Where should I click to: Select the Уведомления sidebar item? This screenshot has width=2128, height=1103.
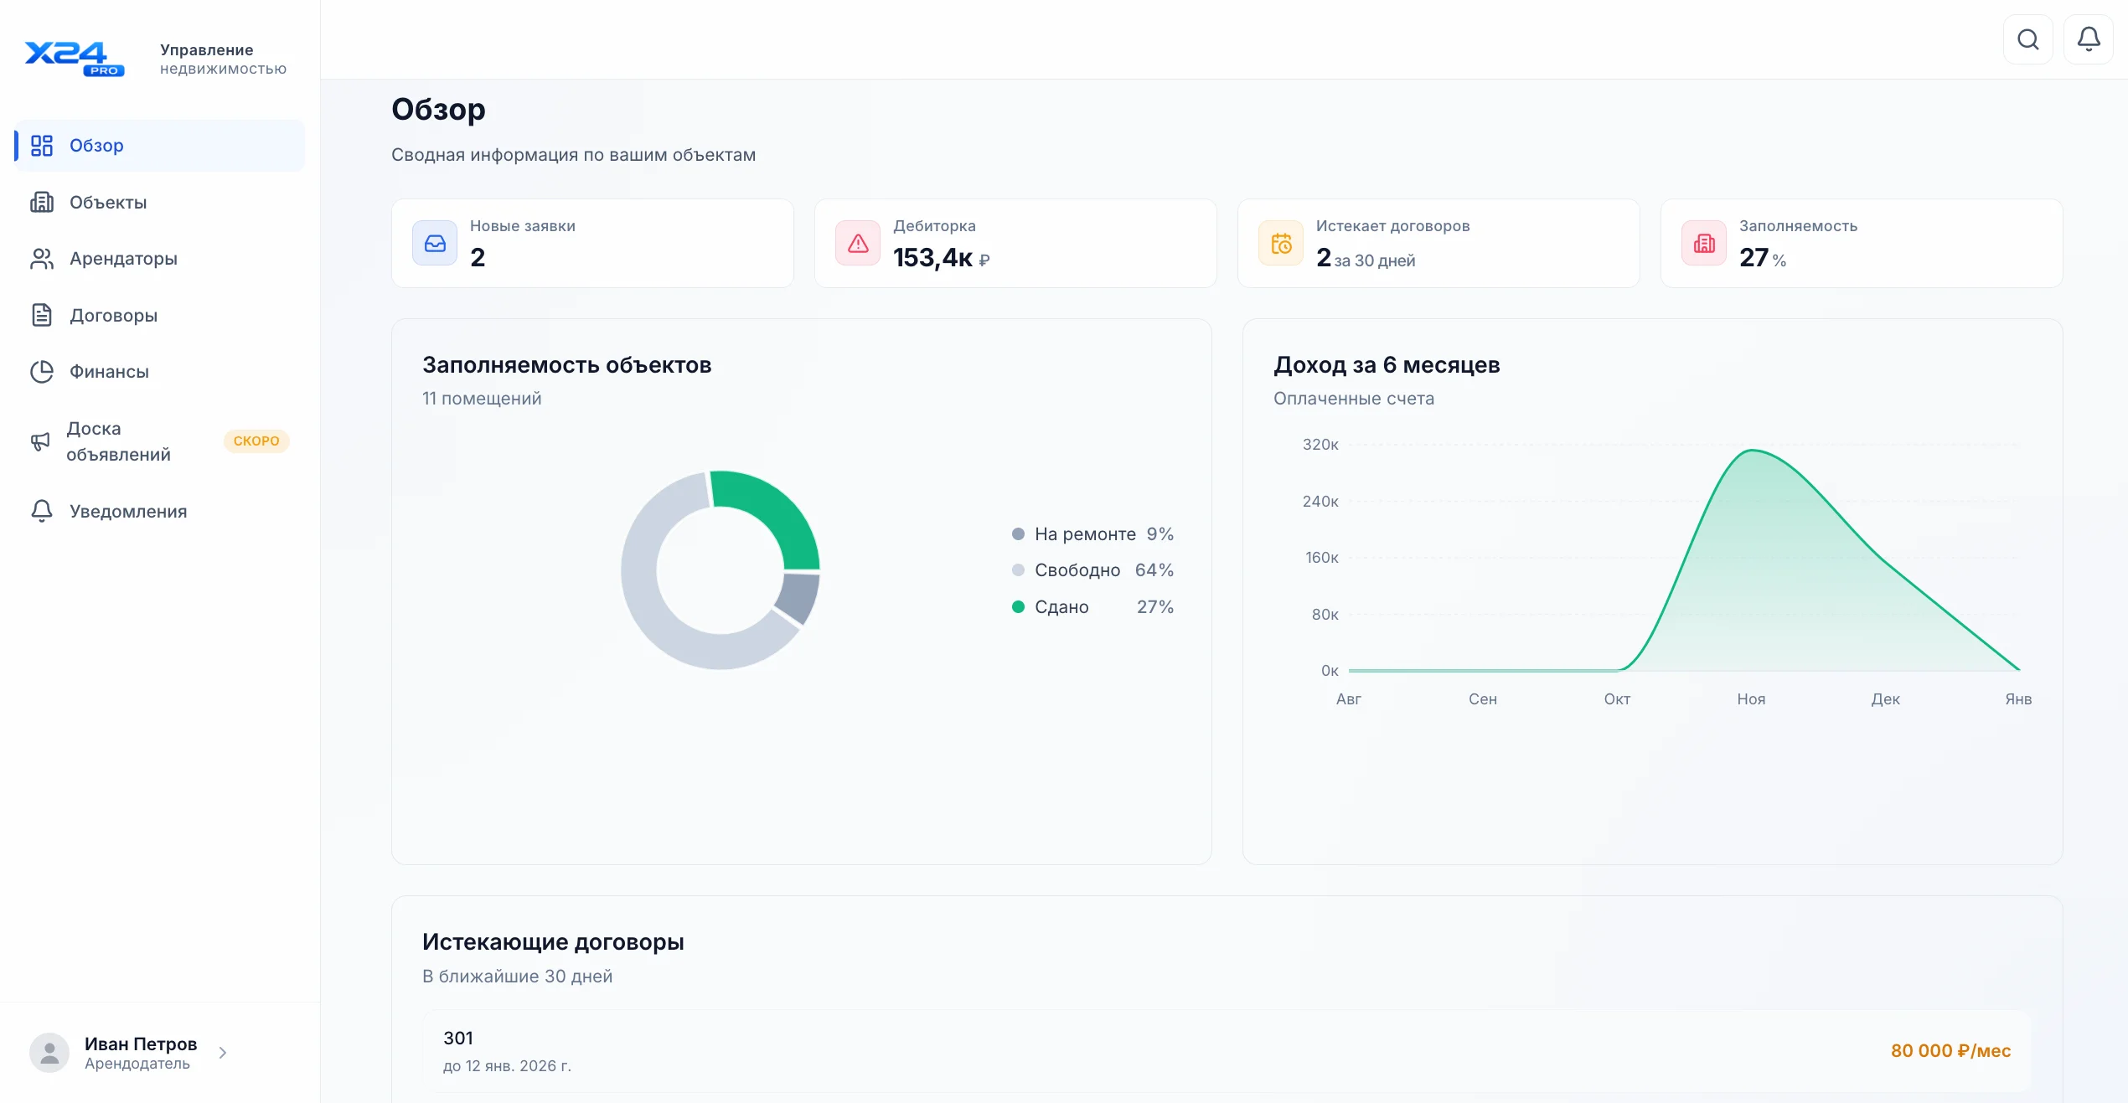click(x=127, y=512)
